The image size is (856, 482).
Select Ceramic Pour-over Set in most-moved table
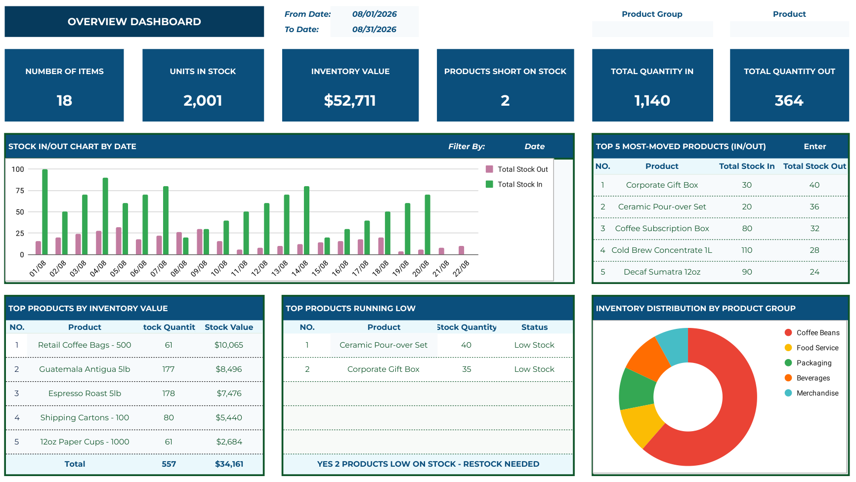(x=662, y=207)
